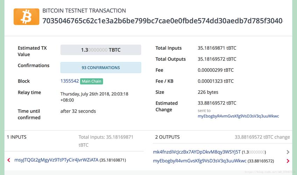Image resolution: width=297 pixels, height=175 pixels.
Task: Click the Total Inputs value in the summary table
Action: [217, 48]
